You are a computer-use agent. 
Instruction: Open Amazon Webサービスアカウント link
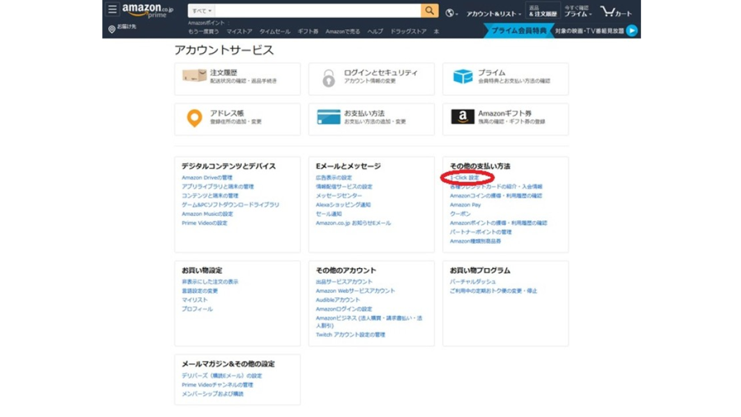[355, 291]
